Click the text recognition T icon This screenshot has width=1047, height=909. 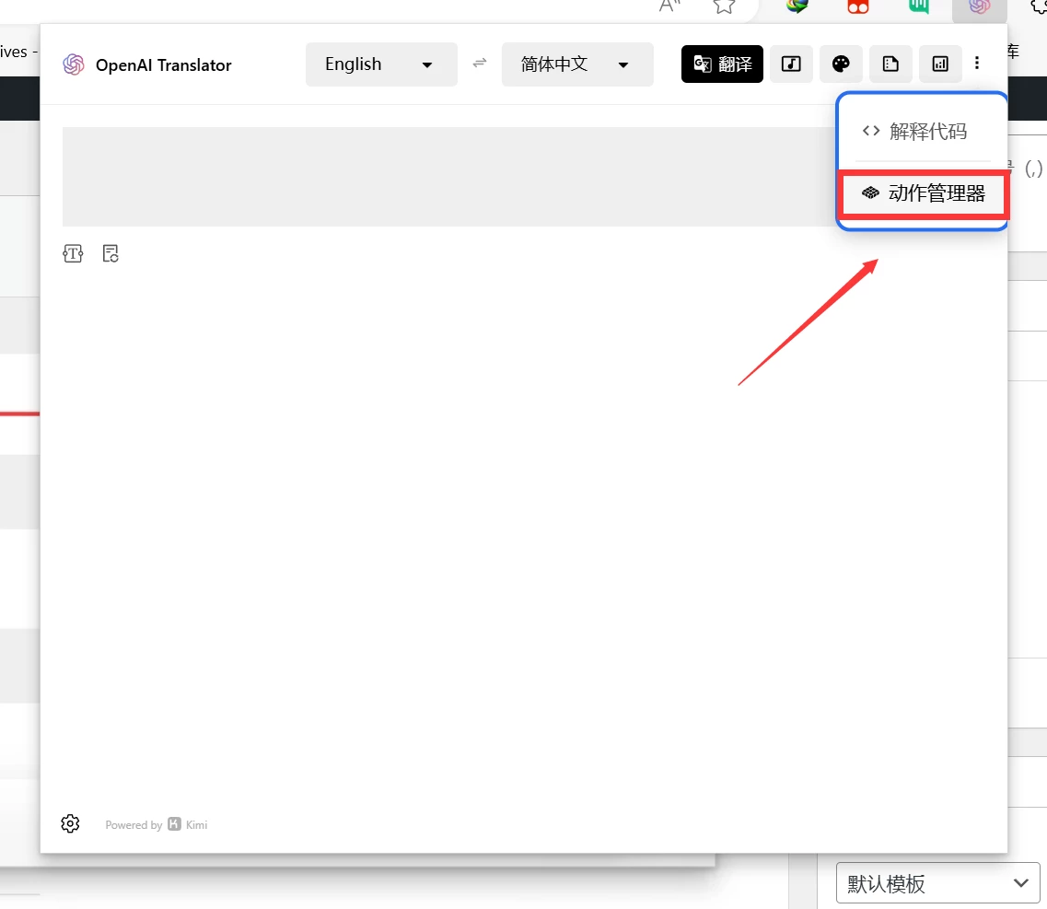coord(73,254)
